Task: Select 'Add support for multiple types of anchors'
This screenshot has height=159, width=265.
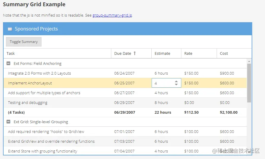Action: [x=44, y=93]
